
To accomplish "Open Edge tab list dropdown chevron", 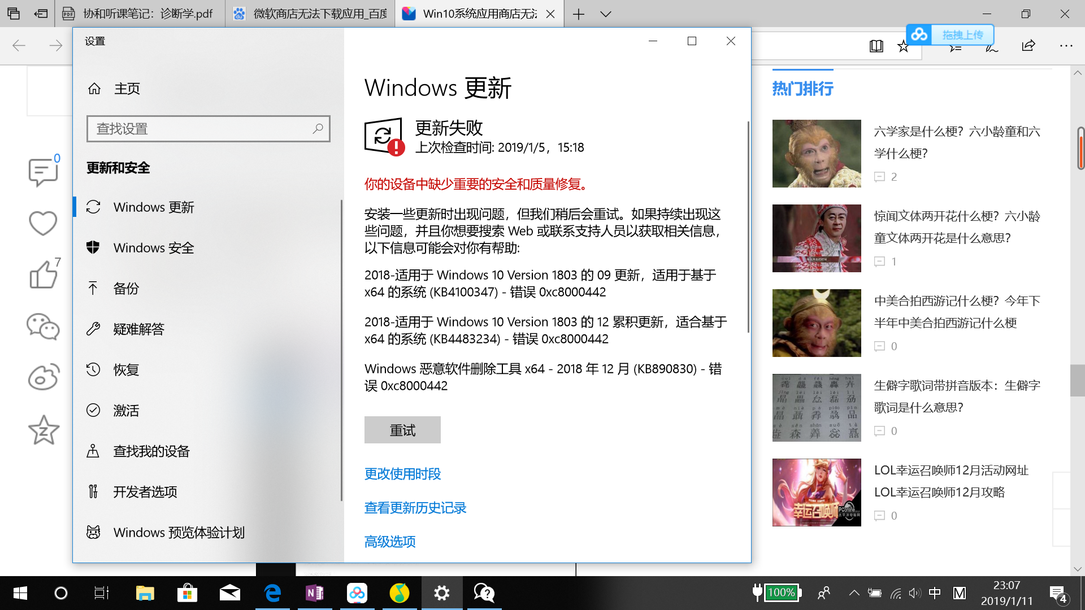I will [605, 14].
